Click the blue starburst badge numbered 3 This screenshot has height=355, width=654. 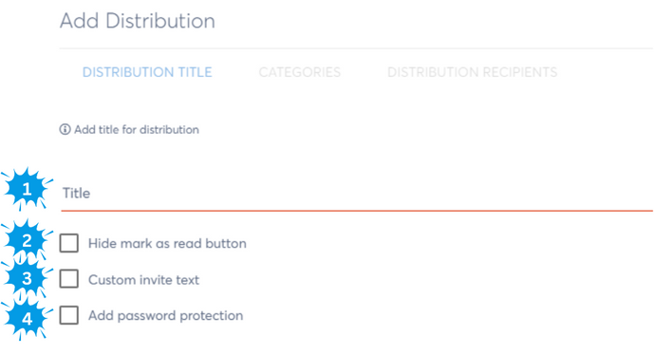click(x=27, y=278)
